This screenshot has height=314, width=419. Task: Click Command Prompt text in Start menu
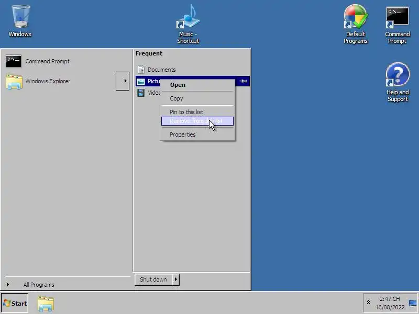click(47, 61)
